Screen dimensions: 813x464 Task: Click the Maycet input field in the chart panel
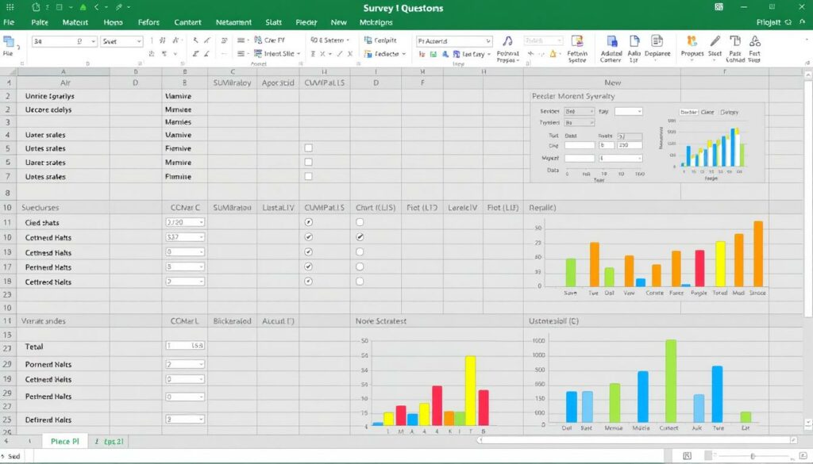coord(579,158)
